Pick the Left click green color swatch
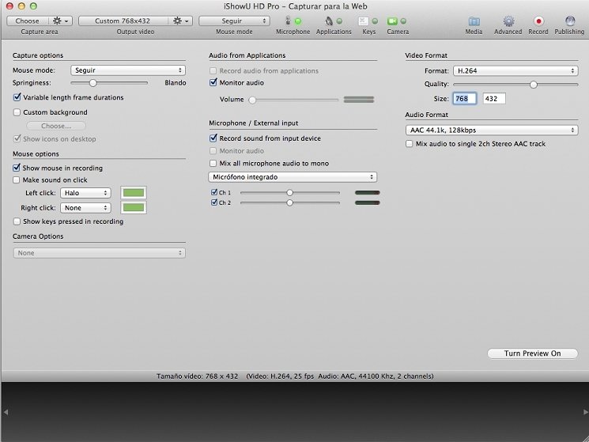The width and height of the screenshot is (589, 442). (x=134, y=193)
